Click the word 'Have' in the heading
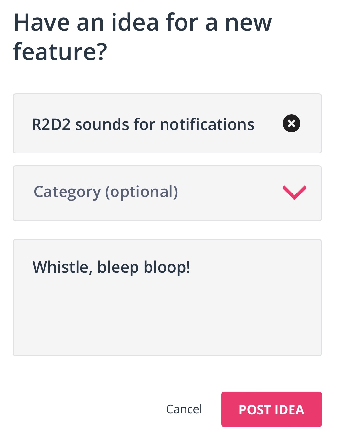The width and height of the screenshot is (337, 448). click(42, 22)
